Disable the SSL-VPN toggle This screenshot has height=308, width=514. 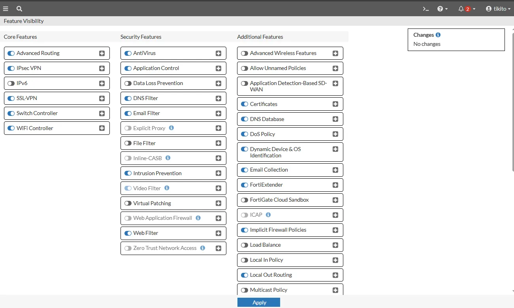(11, 98)
